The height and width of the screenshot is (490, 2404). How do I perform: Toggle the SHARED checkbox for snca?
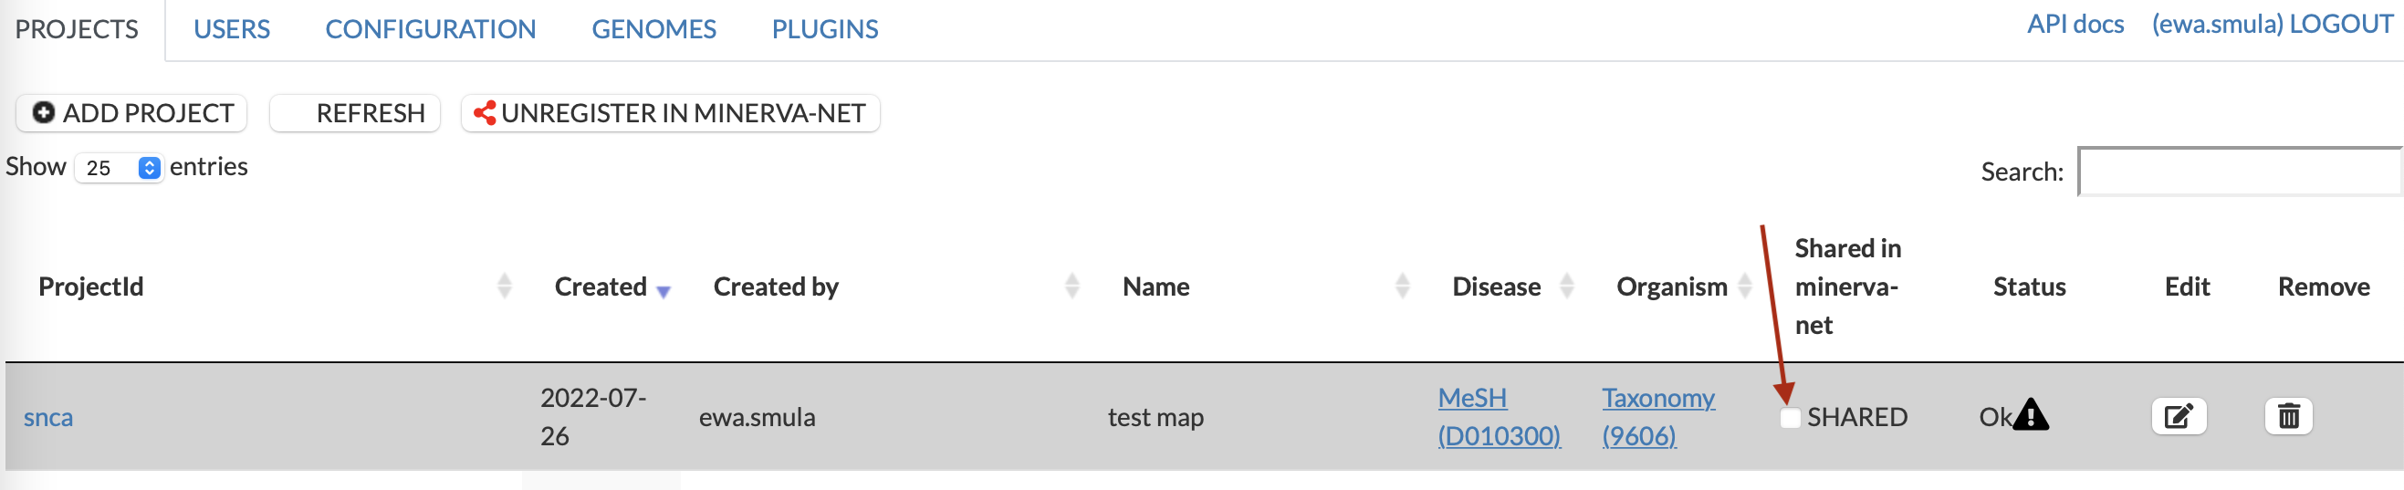(1790, 417)
